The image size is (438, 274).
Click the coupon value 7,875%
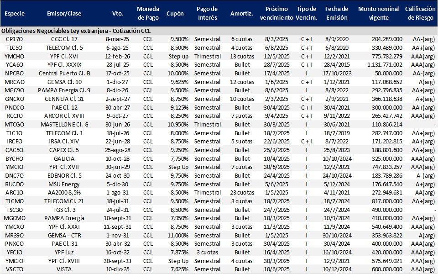tap(179, 253)
